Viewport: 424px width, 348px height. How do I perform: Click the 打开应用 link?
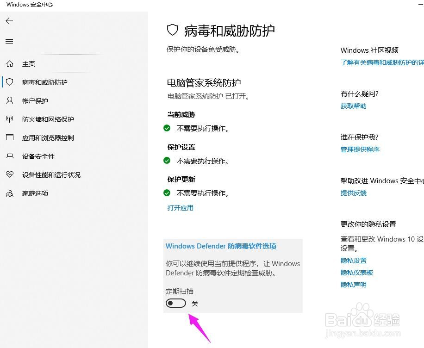pyautogui.click(x=180, y=208)
